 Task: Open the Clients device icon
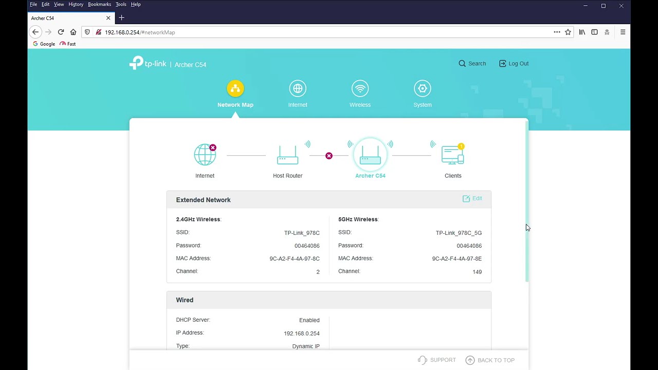pyautogui.click(x=452, y=155)
